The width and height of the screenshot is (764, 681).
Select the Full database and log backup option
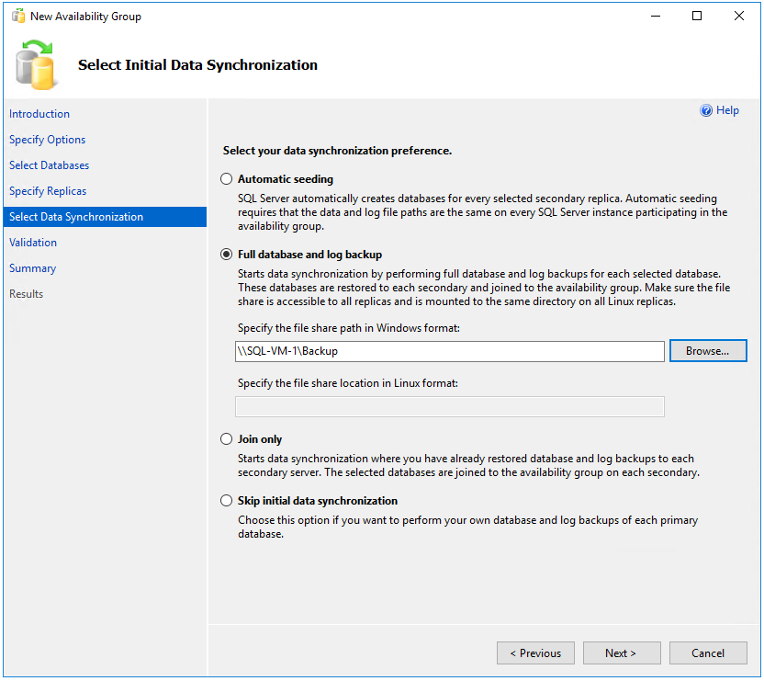point(226,254)
